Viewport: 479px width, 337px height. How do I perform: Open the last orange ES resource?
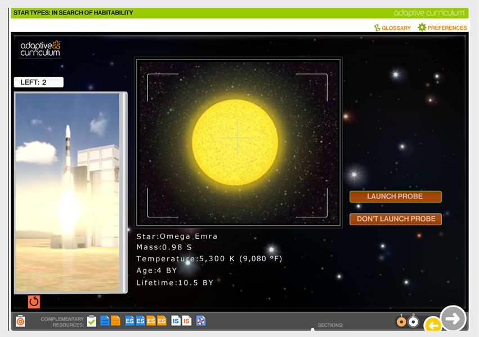pyautogui.click(x=162, y=321)
